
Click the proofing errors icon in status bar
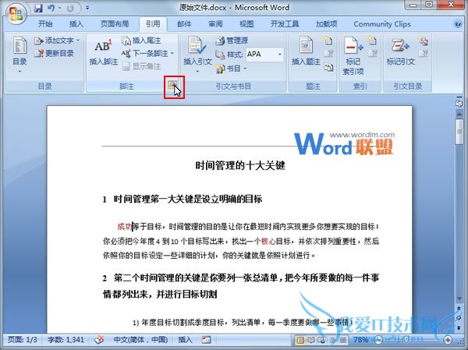click(99, 340)
